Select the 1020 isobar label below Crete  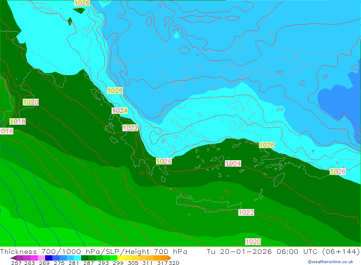(253, 242)
